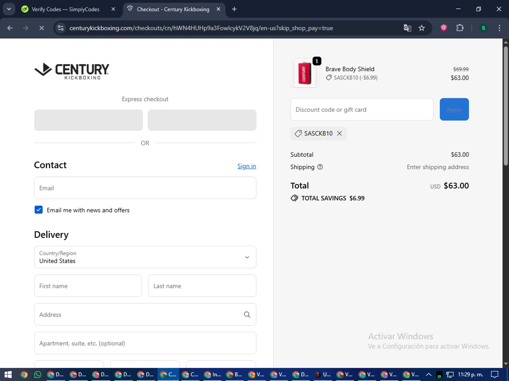
Task: Open pinned Chrome in the taskbar
Action: (24, 375)
